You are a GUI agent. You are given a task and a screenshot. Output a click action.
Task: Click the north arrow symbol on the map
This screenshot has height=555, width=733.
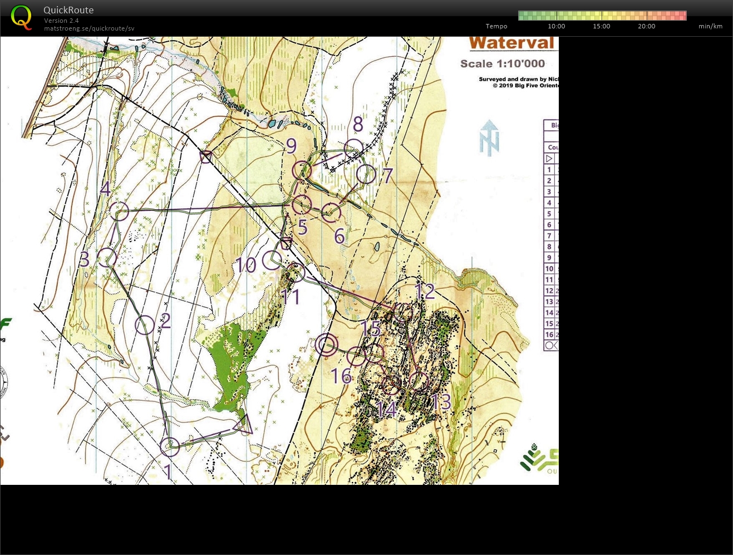(489, 138)
